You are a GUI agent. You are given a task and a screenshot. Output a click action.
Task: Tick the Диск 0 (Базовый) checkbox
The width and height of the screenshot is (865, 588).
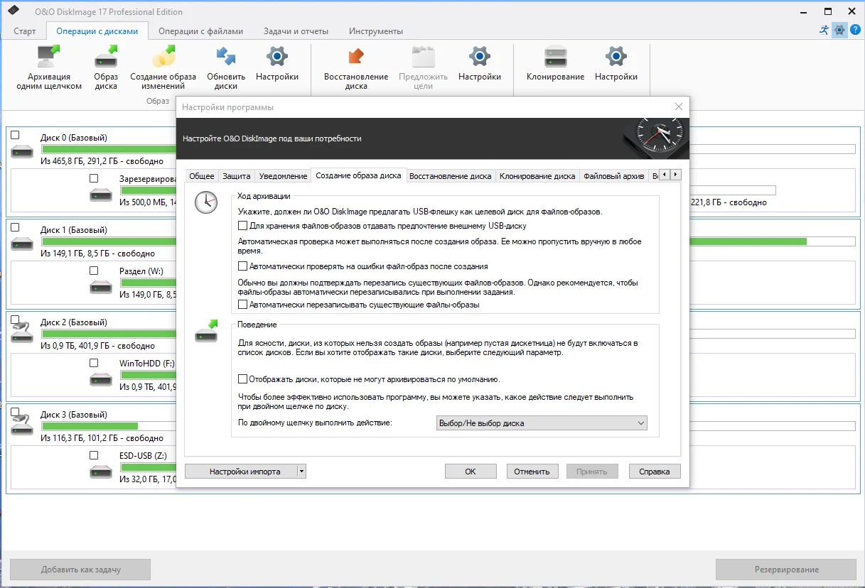click(x=15, y=135)
